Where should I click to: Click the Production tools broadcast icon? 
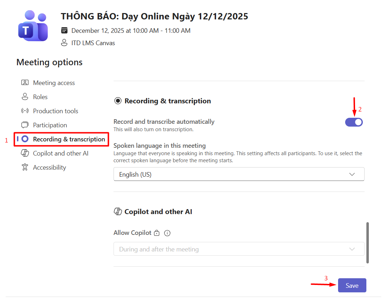point(25,111)
